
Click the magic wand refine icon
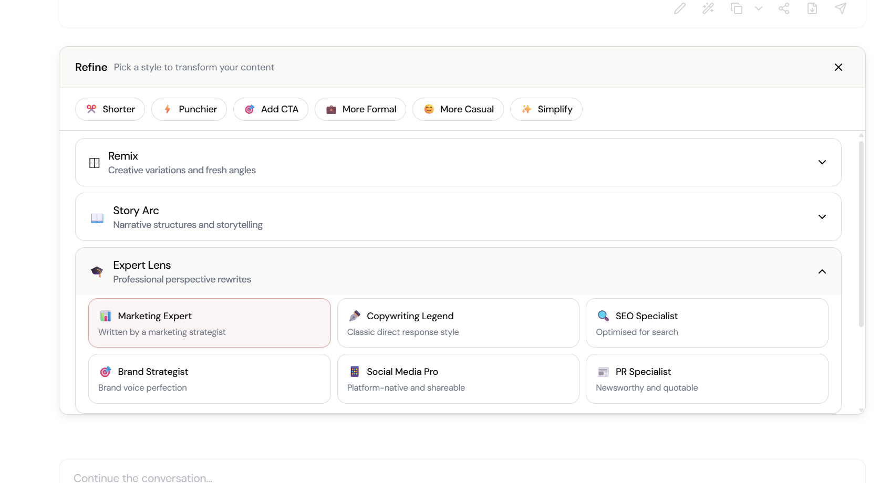click(708, 8)
